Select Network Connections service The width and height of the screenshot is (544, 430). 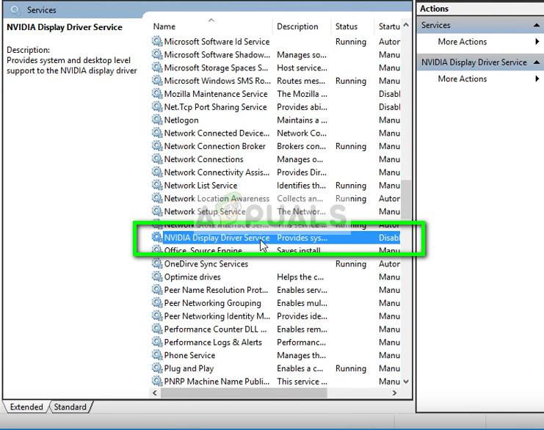276,159
